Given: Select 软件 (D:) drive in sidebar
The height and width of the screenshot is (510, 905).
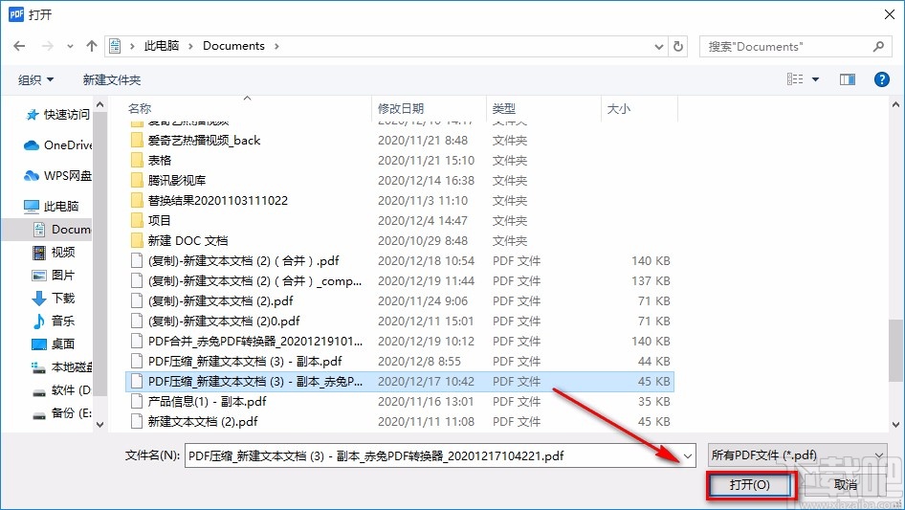Looking at the screenshot, I should 61,390.
